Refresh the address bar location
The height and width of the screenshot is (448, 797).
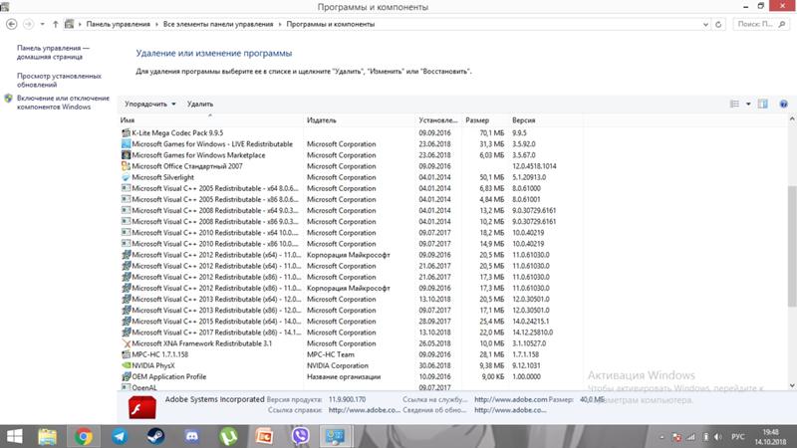point(718,24)
